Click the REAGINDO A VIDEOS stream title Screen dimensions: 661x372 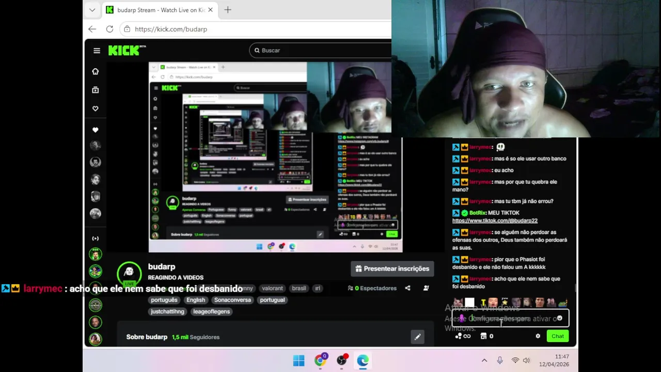[x=176, y=277]
